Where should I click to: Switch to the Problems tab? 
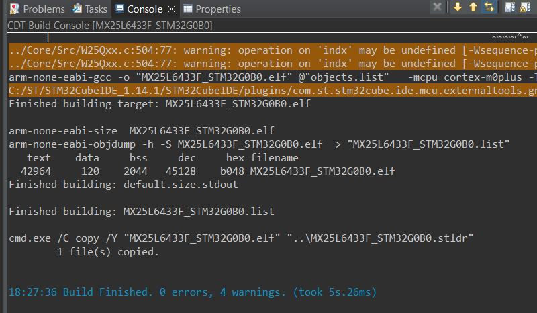[38, 9]
